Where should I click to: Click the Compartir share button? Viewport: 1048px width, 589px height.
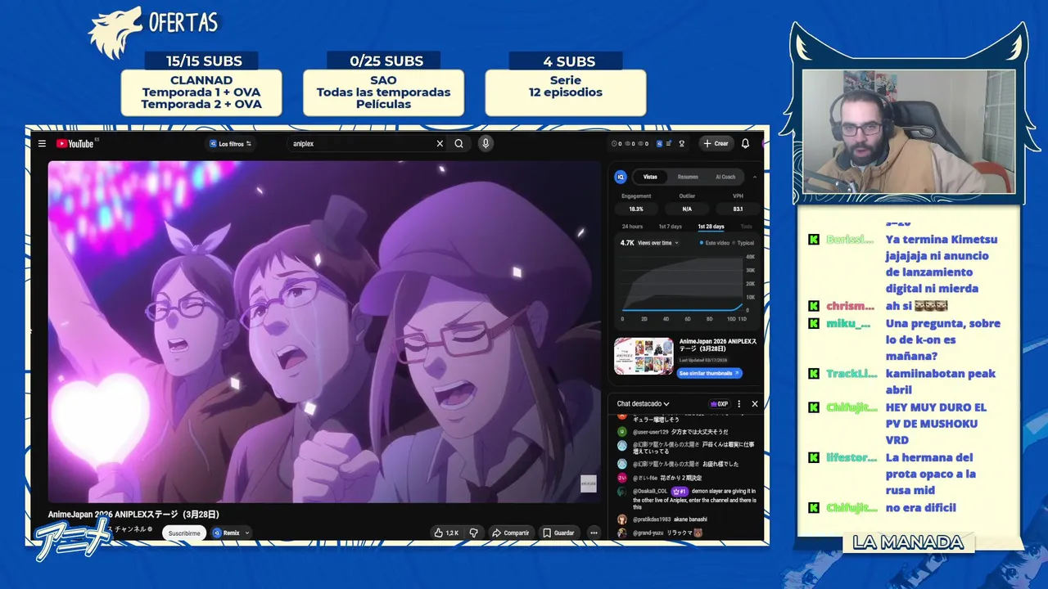510,533
